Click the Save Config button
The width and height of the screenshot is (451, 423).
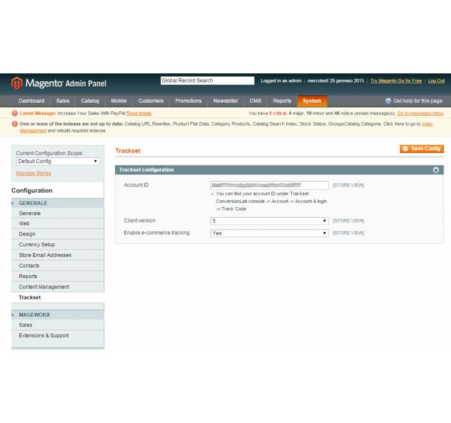coord(422,149)
